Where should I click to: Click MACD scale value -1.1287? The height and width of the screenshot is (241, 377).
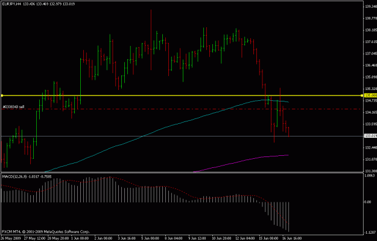[370, 233]
